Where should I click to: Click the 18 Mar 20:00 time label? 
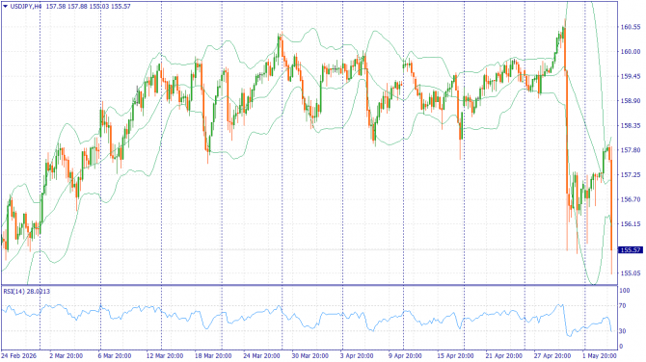click(x=213, y=355)
